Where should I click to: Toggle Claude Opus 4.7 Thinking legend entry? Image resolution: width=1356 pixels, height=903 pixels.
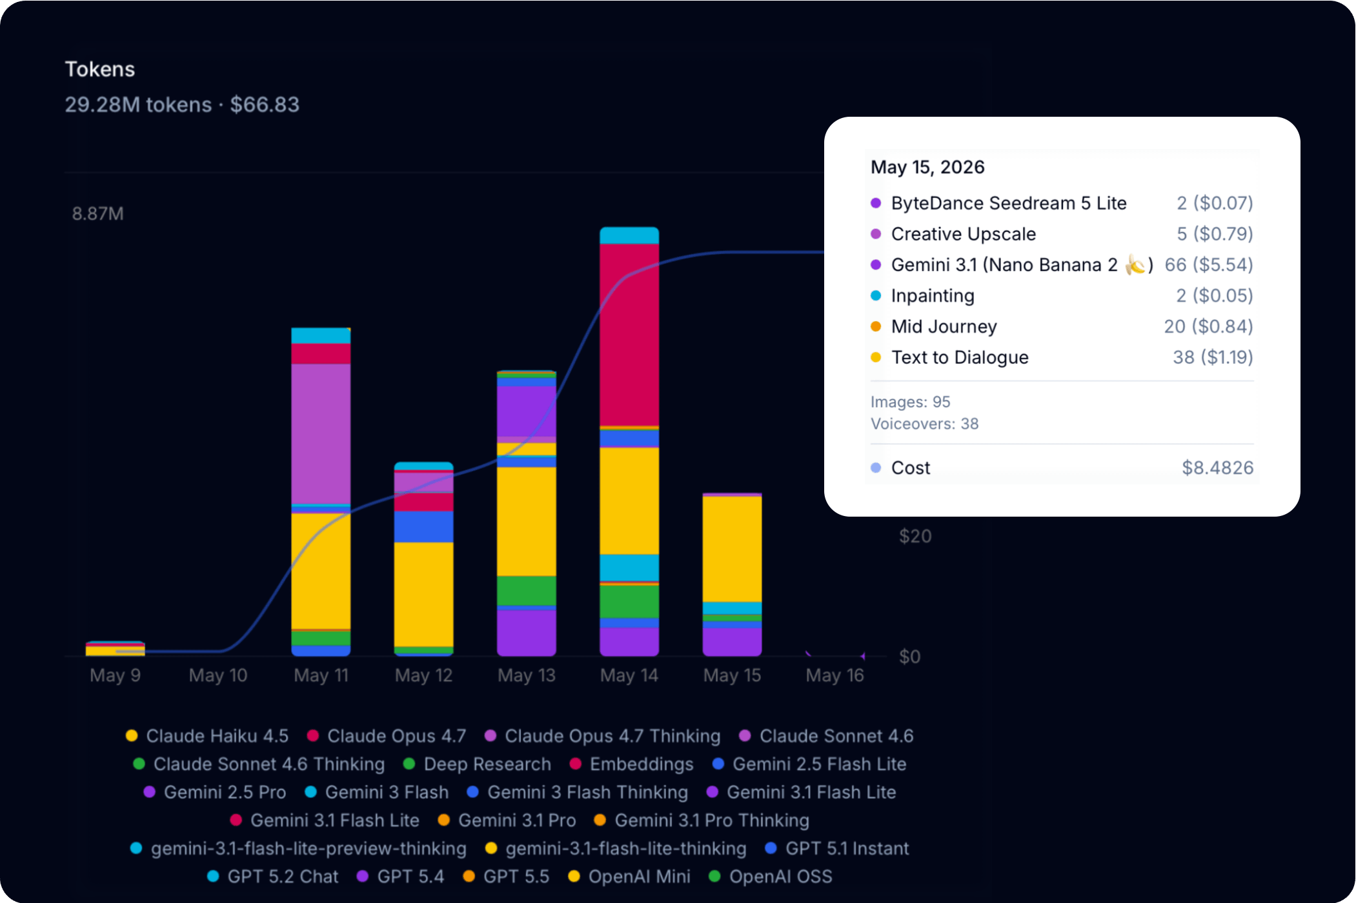click(602, 736)
